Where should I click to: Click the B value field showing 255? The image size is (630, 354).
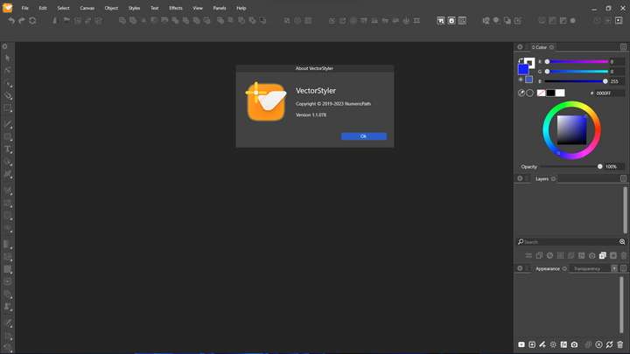[617, 81]
